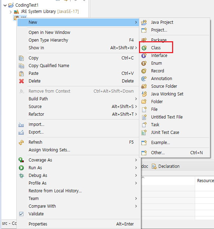Click the Copy icon in context menu
The height and width of the screenshot is (229, 214).
click(21, 58)
